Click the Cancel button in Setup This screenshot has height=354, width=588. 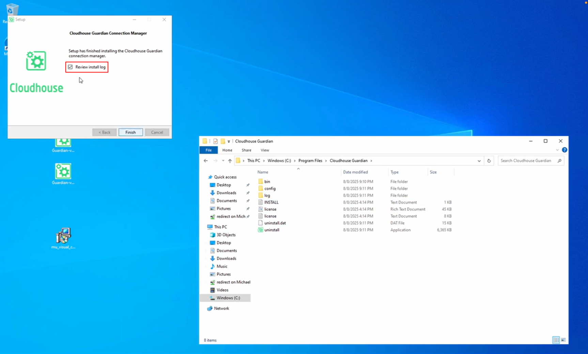click(157, 132)
